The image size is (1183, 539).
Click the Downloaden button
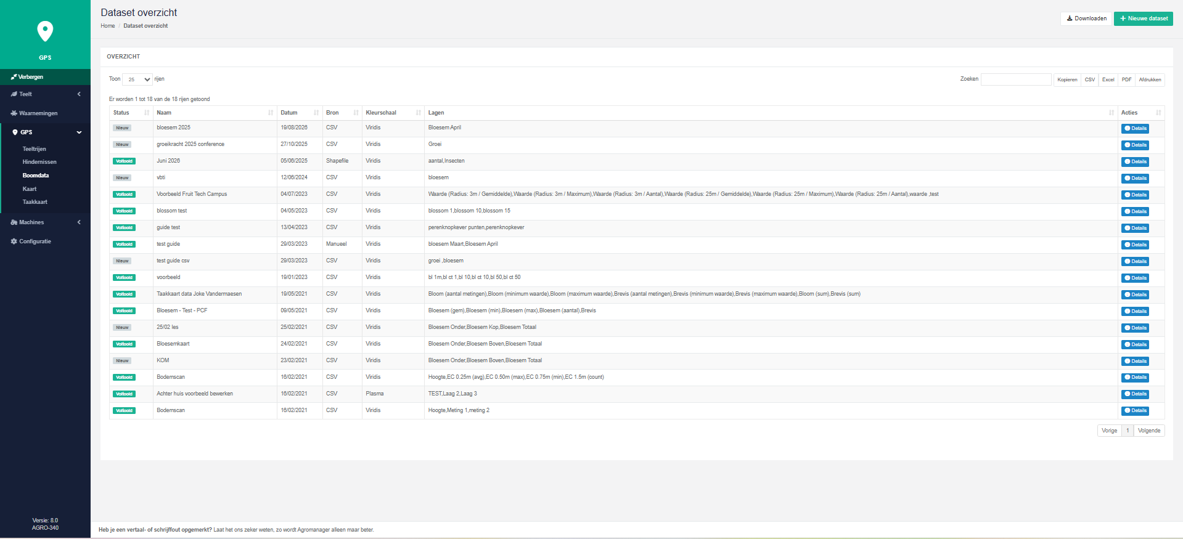[1086, 18]
